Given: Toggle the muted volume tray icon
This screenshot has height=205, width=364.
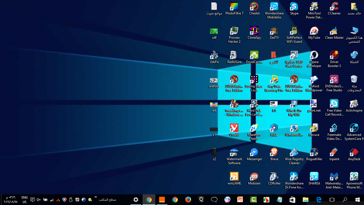Looking at the screenshot, I should (x=39, y=200).
